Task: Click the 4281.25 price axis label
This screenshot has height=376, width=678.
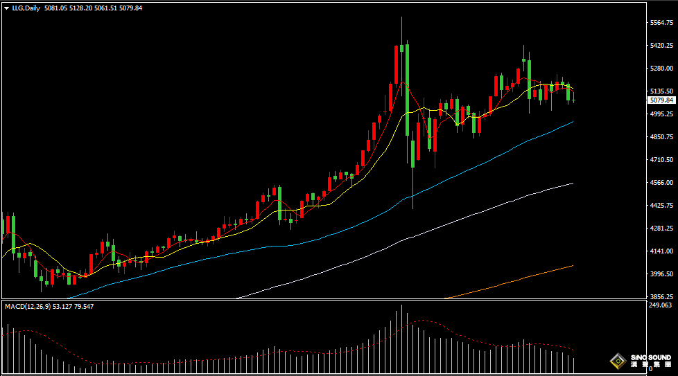Action: (x=661, y=229)
